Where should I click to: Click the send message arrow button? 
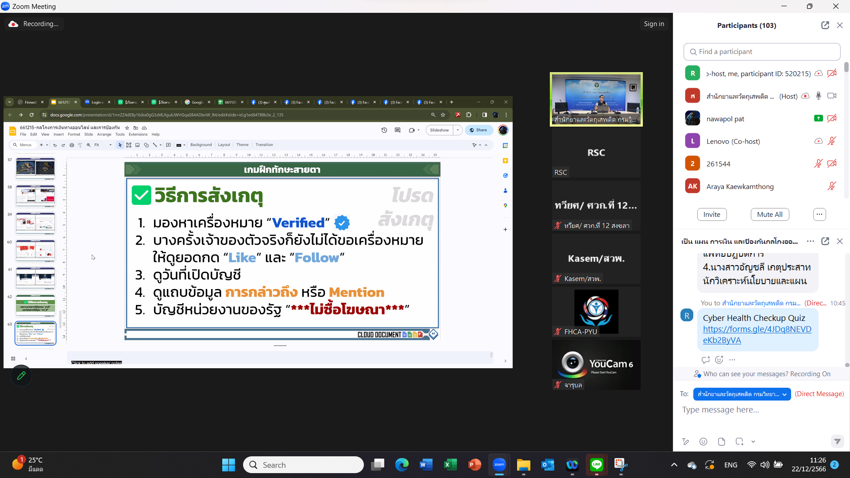[837, 441]
